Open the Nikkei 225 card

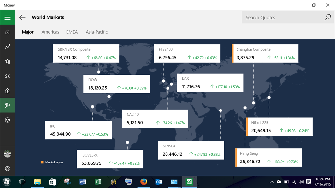pos(279,127)
